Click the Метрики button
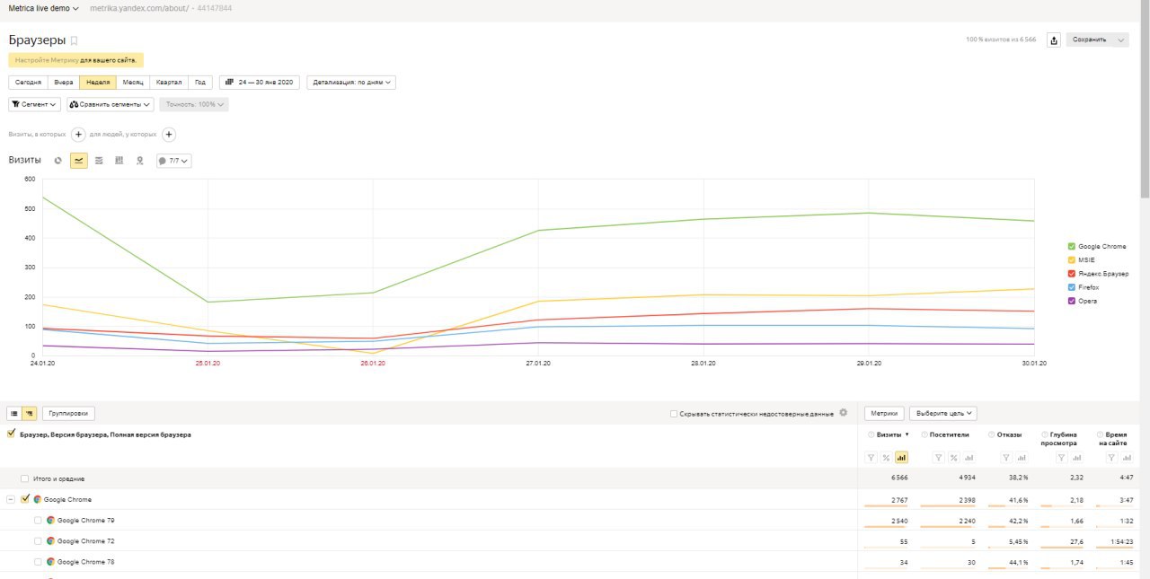Image resolution: width=1150 pixels, height=579 pixels. coord(884,414)
